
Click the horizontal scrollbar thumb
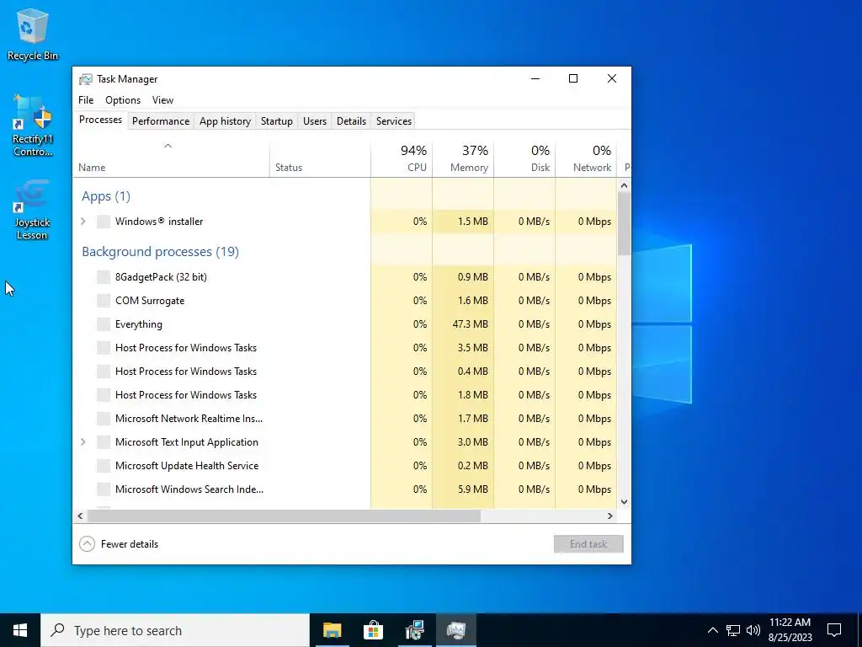(285, 516)
